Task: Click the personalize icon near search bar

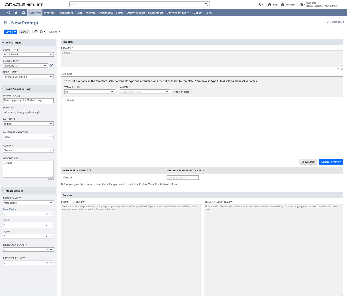Action: (x=261, y=5)
